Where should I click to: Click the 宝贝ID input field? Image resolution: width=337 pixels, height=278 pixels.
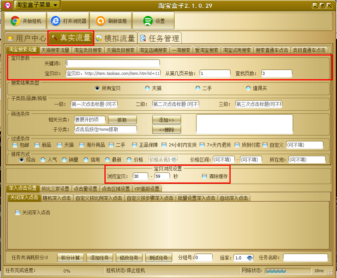[x=113, y=73]
